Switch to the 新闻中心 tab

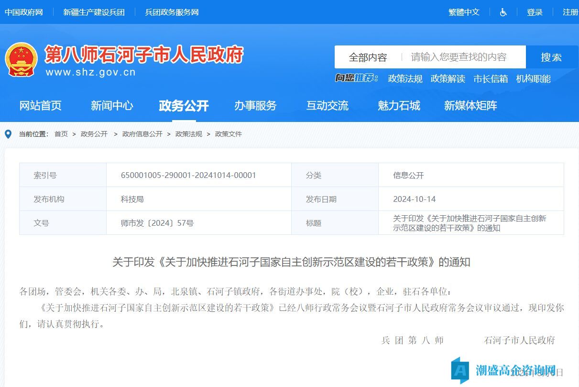(x=112, y=106)
